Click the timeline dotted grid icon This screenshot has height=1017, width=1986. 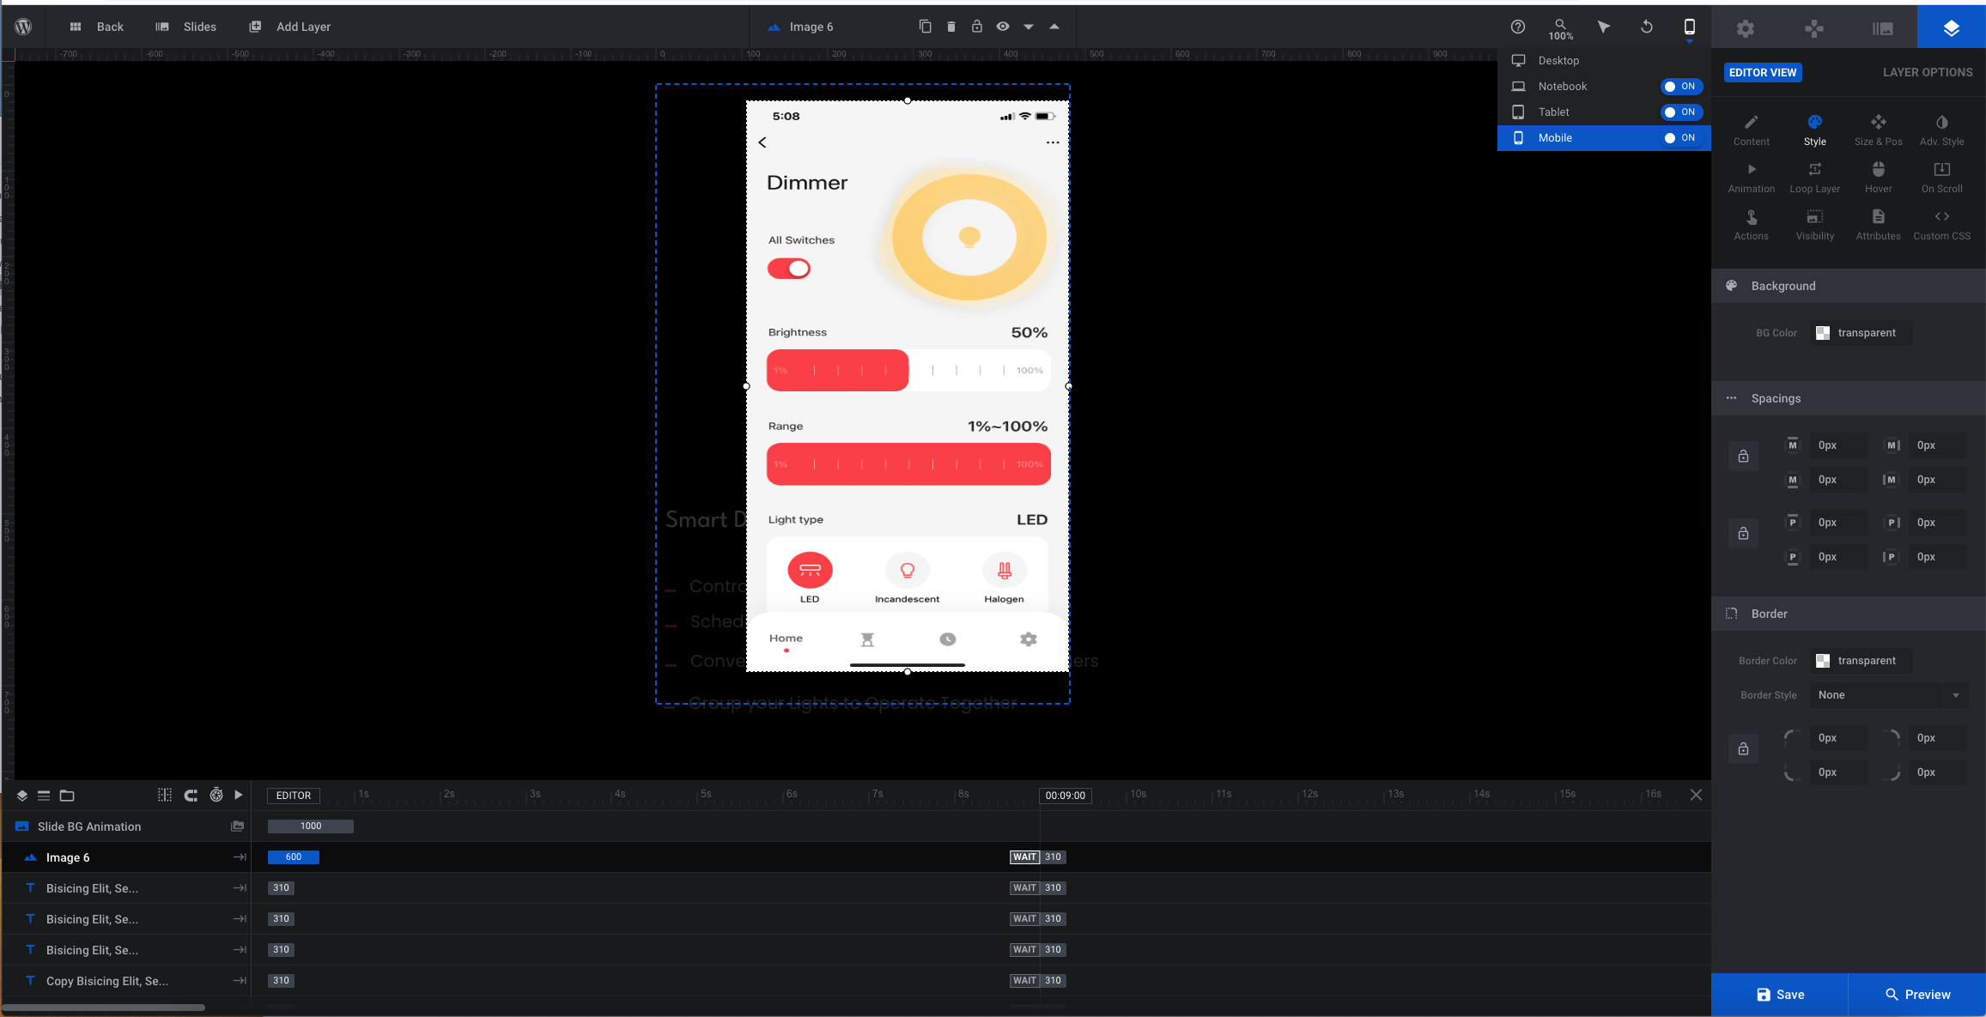coord(165,796)
